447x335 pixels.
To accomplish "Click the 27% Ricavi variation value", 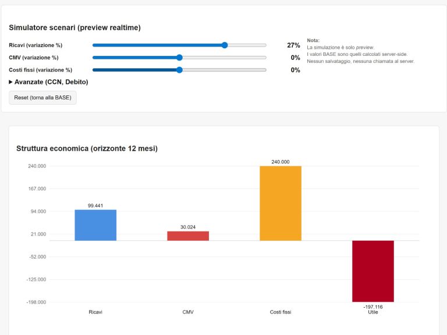I will tap(293, 45).
